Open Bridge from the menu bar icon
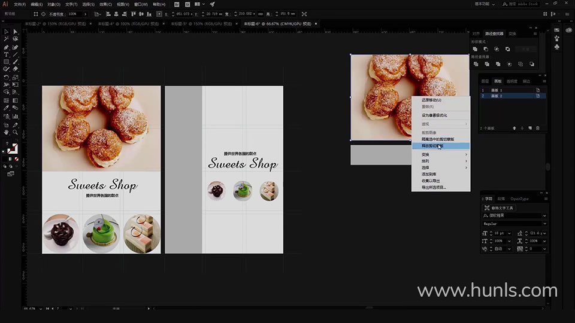Viewport: 575px width, 323px height. coord(177,4)
